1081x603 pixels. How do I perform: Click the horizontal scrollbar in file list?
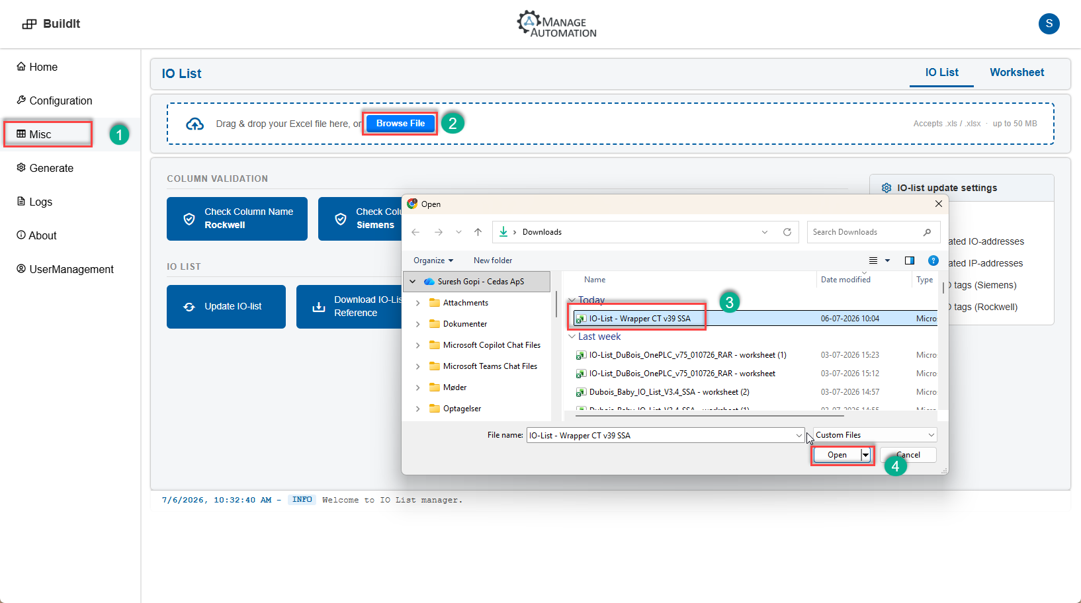pyautogui.click(x=709, y=416)
